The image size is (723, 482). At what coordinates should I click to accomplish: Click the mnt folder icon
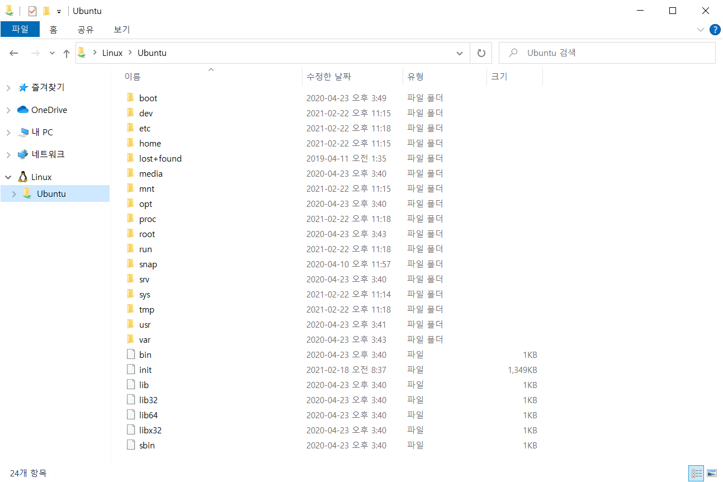(130, 188)
